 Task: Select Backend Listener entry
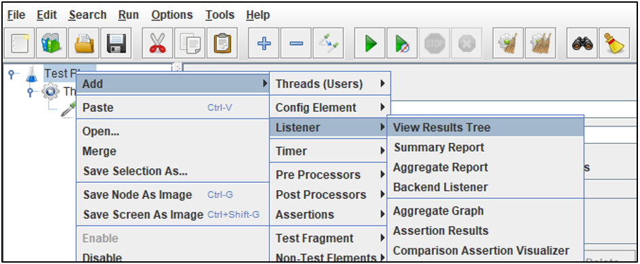(485, 188)
